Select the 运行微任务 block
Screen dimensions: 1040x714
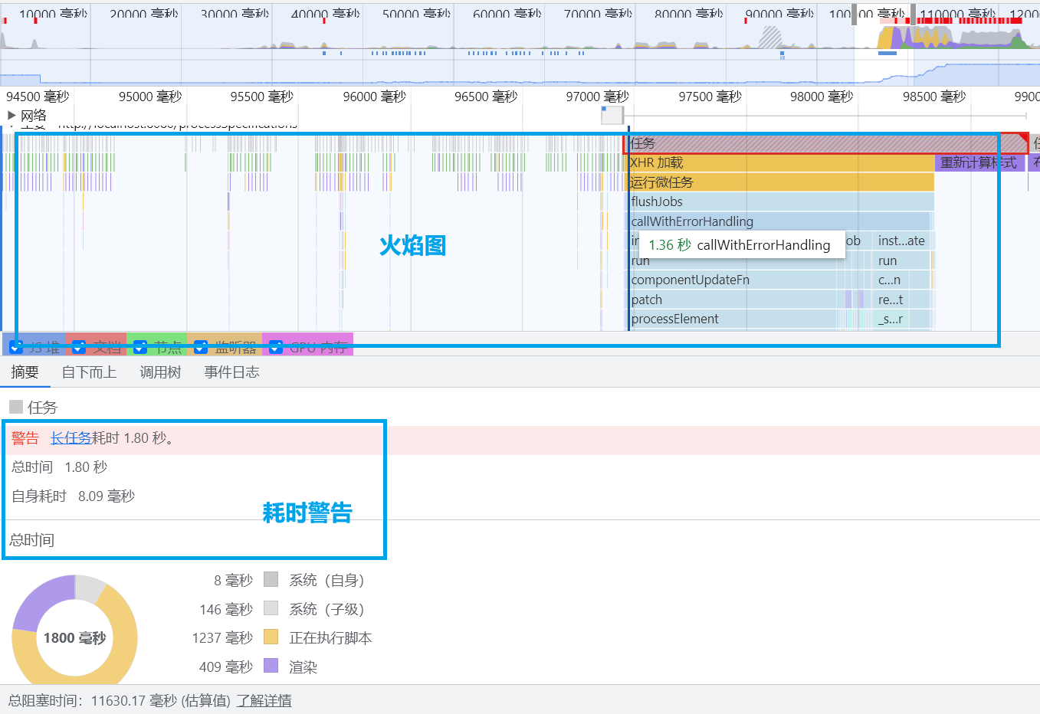[x=766, y=182]
